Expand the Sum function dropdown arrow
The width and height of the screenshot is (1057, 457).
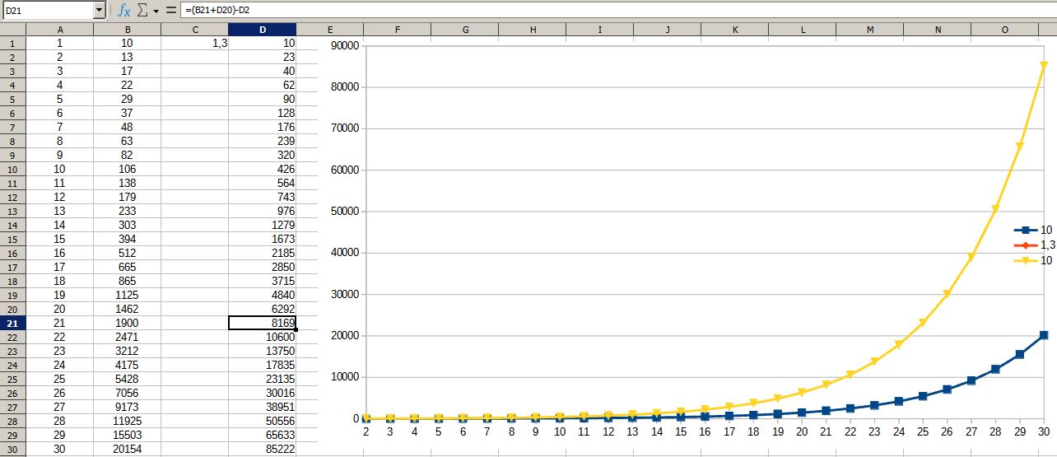(156, 12)
